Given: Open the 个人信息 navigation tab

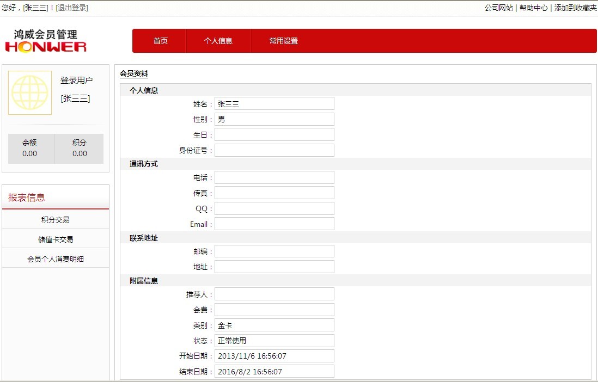Looking at the screenshot, I should (x=218, y=41).
